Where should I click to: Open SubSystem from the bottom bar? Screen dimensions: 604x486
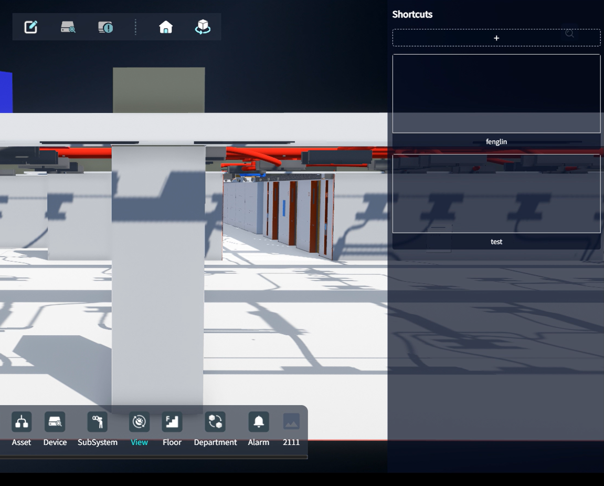click(x=98, y=422)
